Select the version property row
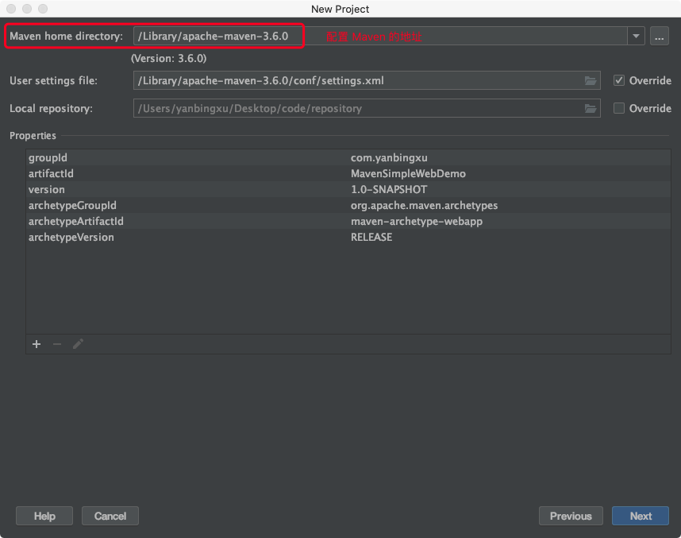The image size is (681, 538). 348,189
